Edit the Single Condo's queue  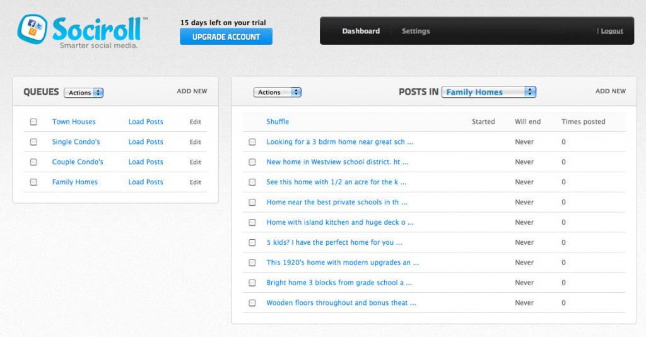[x=196, y=142]
